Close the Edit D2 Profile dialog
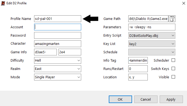 pos(184,3)
